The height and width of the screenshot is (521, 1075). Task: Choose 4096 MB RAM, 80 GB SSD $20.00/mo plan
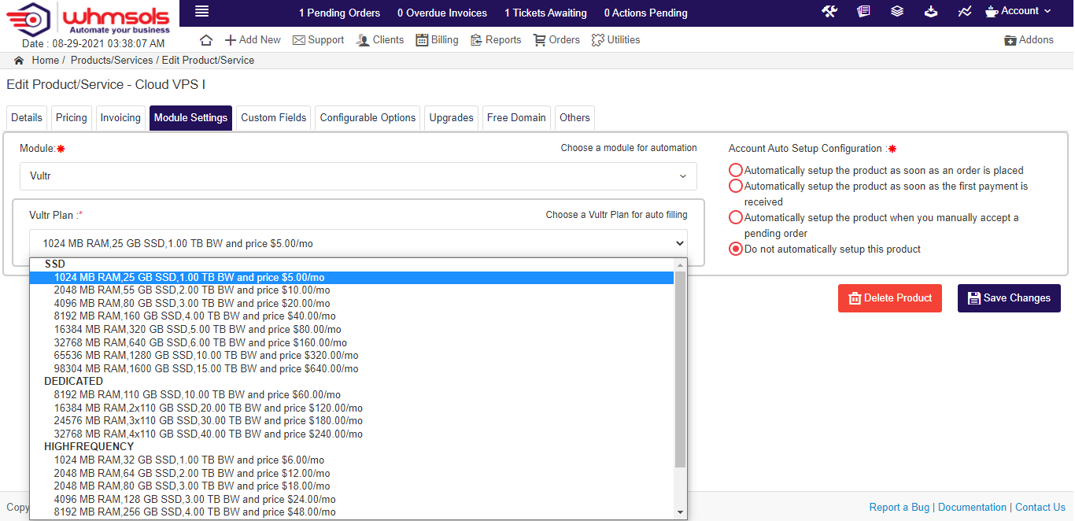[x=352, y=303]
